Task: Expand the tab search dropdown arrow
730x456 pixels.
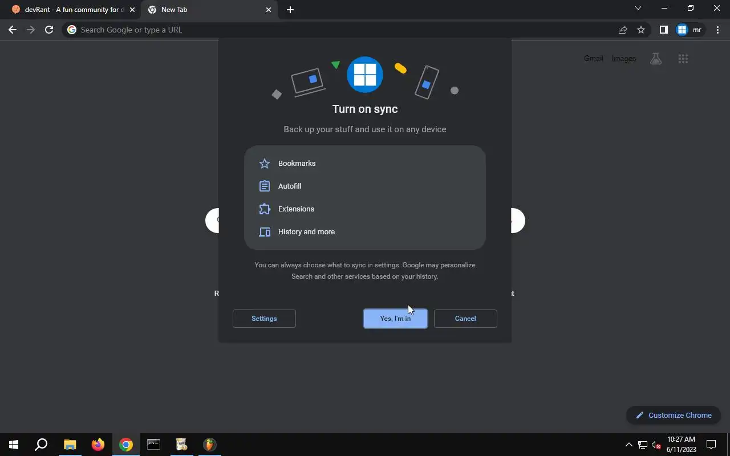Action: [x=638, y=9]
